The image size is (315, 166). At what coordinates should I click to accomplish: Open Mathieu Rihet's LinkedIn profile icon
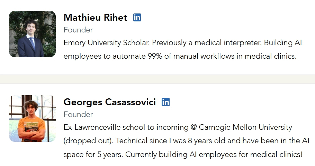137,17
